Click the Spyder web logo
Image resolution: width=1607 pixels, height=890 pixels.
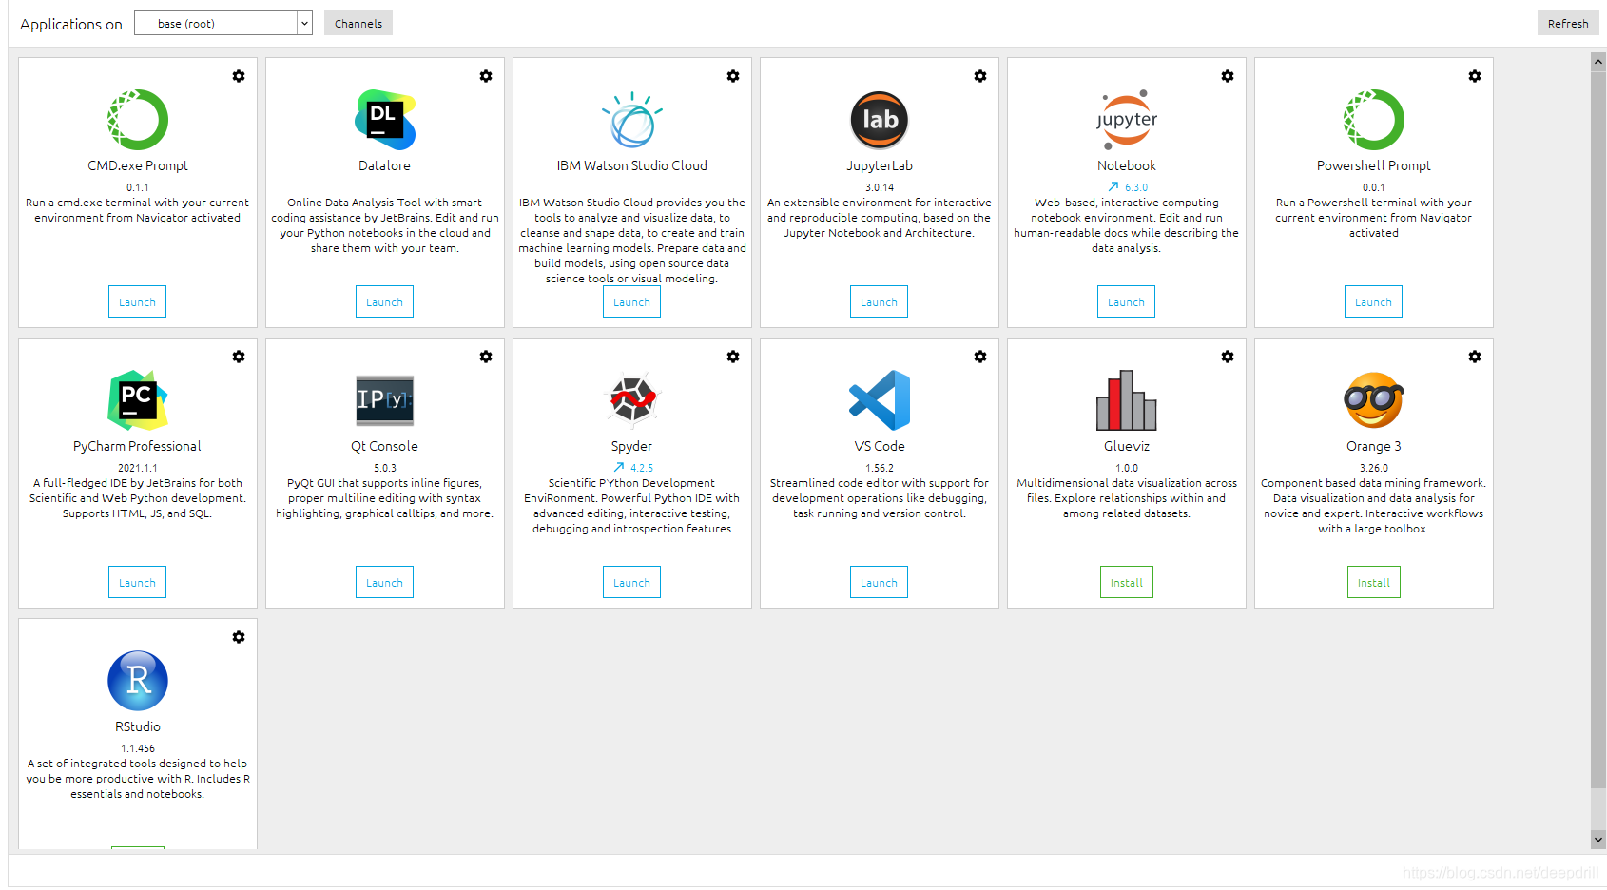coord(632,399)
